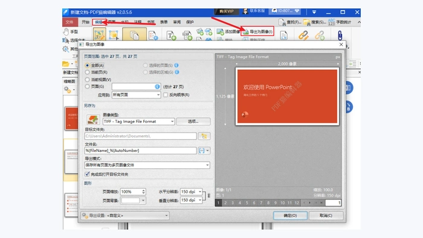Click the page background color swatch
Image resolution: width=423 pixels, height=238 pixels.
pyautogui.click(x=131, y=201)
